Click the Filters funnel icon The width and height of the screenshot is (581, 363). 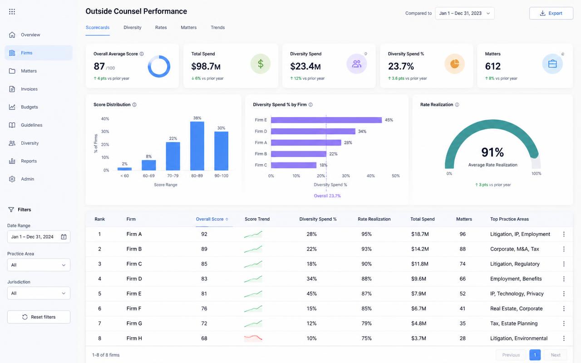click(x=11, y=210)
